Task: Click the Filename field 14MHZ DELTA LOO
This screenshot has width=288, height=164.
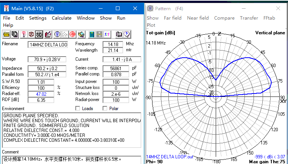Action: (x=48, y=44)
